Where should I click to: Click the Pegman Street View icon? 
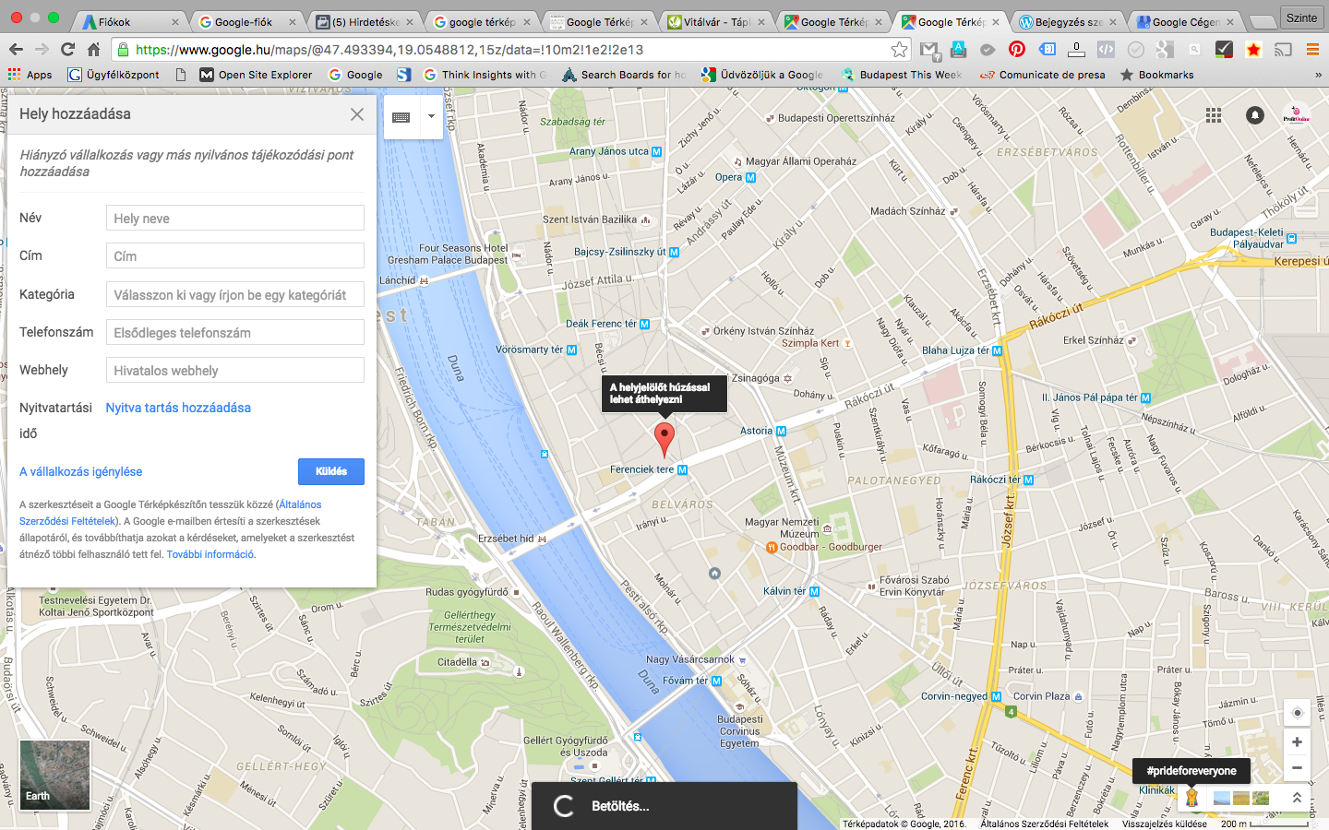point(1191,797)
